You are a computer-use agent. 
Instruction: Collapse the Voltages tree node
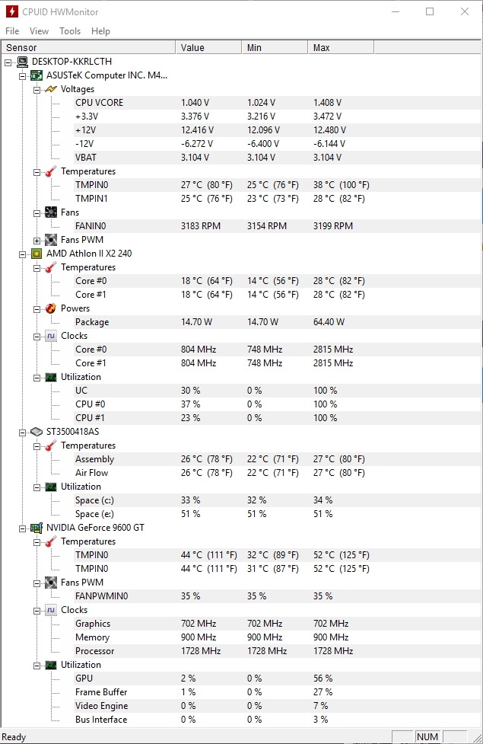(x=37, y=90)
